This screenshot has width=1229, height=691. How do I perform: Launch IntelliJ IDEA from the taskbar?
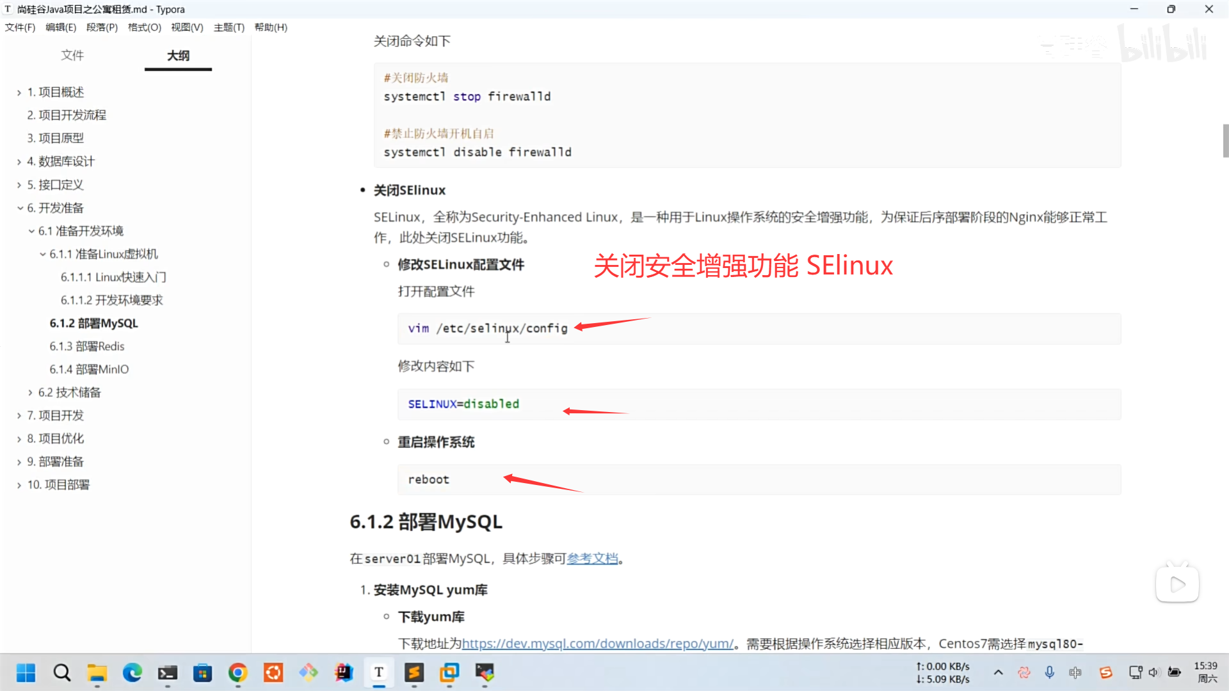[344, 672]
